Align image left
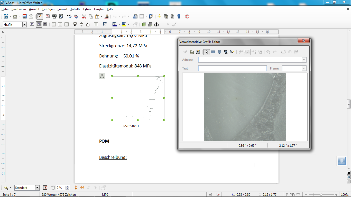Screen dimensions: 351x197 coord(54,25)
